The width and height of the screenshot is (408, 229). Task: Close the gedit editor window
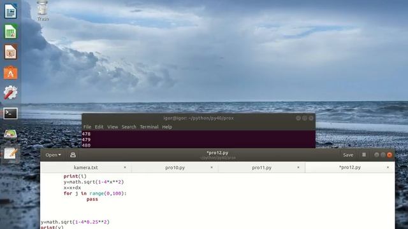(390, 155)
